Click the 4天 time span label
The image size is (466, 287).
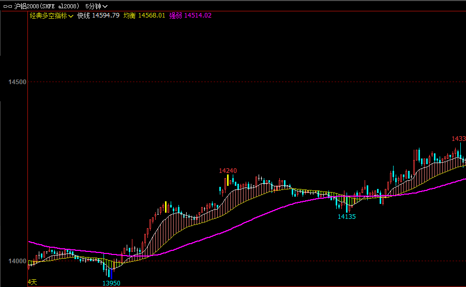pos(33,282)
